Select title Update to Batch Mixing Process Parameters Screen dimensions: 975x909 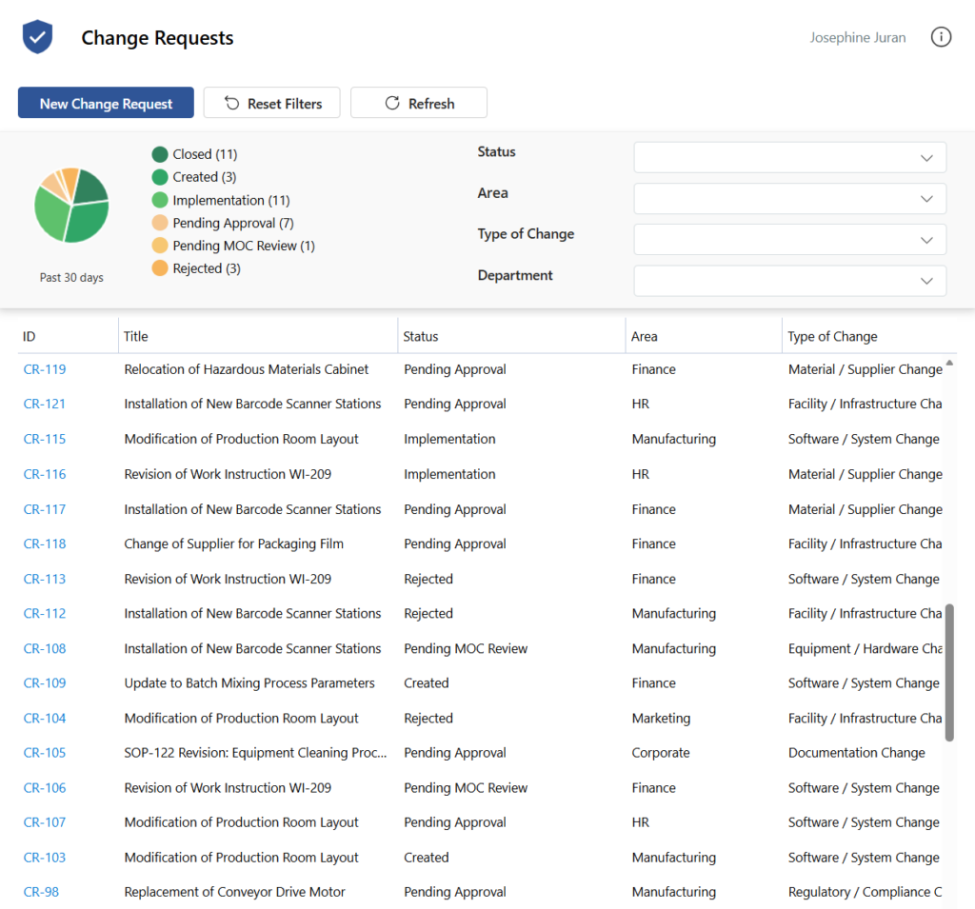click(249, 683)
